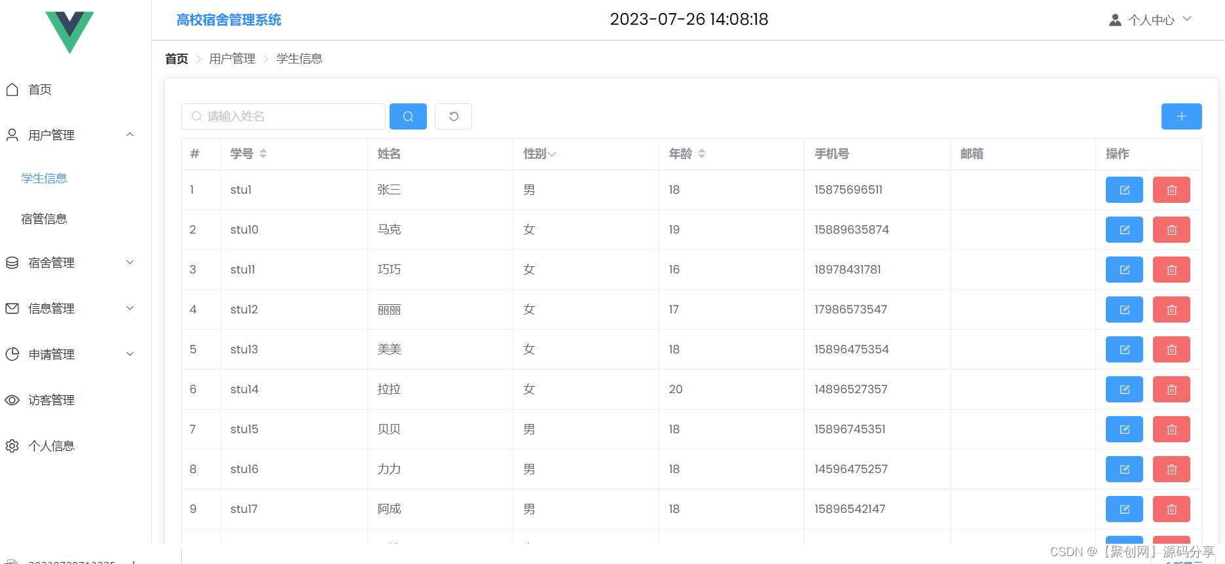Click phone number 17986573547
This screenshot has height=564, width=1225.
(850, 309)
